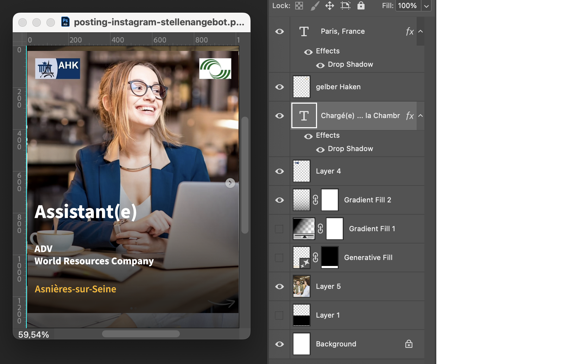Click the lock position move icon
This screenshot has width=563, height=364.
pos(330,6)
